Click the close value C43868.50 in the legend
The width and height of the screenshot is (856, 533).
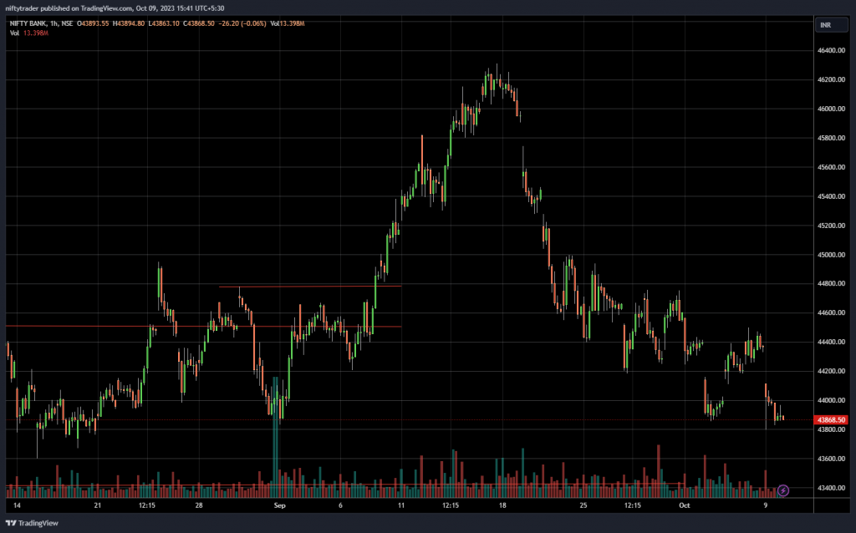pyautogui.click(x=199, y=23)
